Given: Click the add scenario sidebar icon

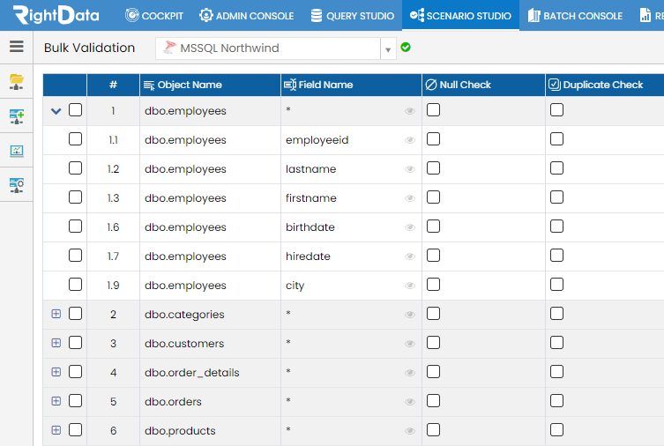Looking at the screenshot, I should pos(17,116).
